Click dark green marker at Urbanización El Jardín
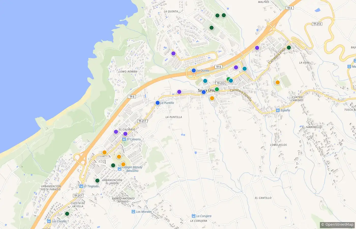 click(x=97, y=181)
